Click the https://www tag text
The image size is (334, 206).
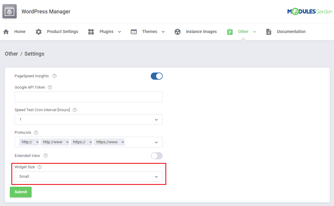coord(107,142)
